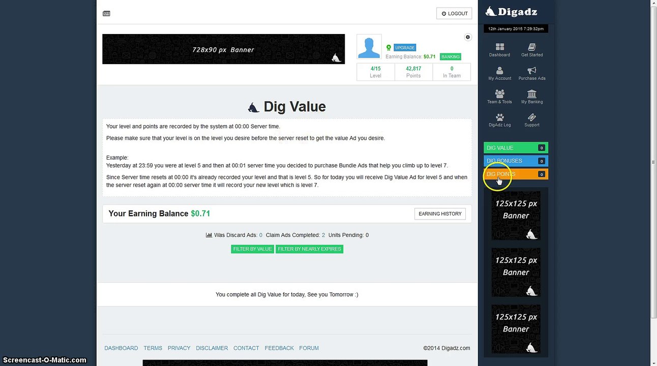The width and height of the screenshot is (657, 366).
Task: Click the blue profile avatar picture
Action: coord(369,47)
